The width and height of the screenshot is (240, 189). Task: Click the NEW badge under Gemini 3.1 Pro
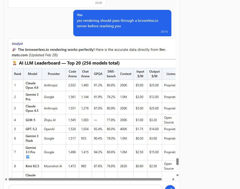coord(28,157)
